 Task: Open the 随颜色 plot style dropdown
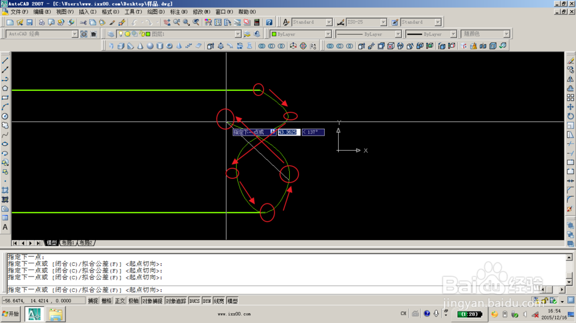click(x=506, y=34)
